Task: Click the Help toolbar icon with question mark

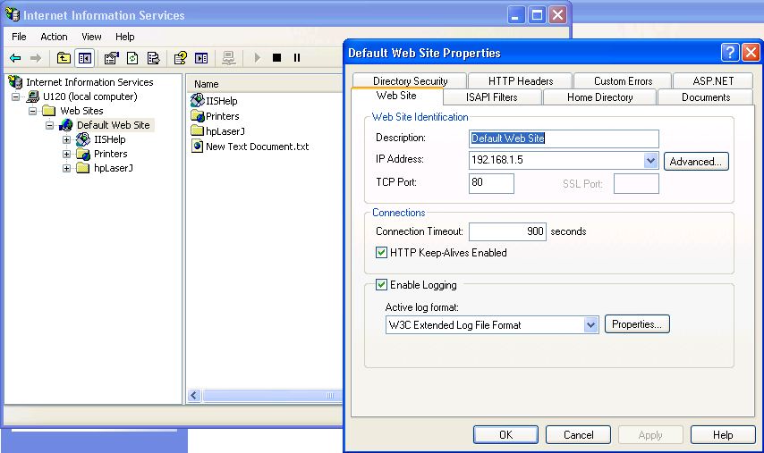Action: [x=181, y=58]
